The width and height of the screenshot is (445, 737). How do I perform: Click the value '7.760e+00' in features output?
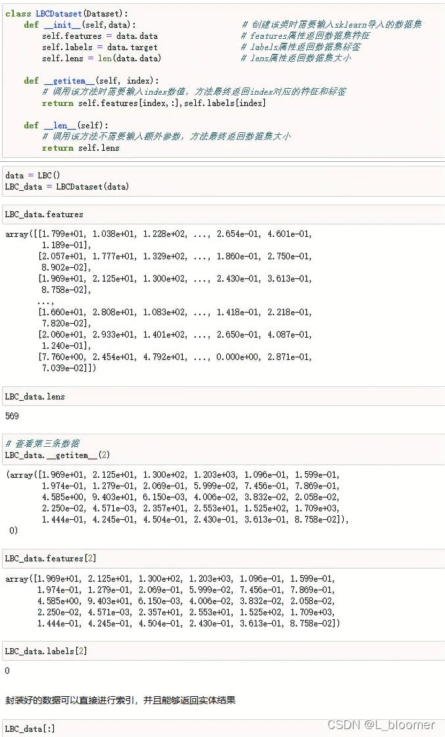(x=63, y=357)
